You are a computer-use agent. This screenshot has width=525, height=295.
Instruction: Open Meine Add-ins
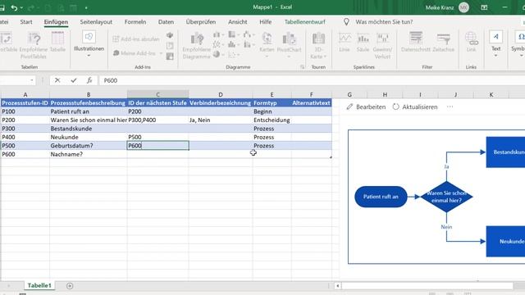[x=137, y=53]
